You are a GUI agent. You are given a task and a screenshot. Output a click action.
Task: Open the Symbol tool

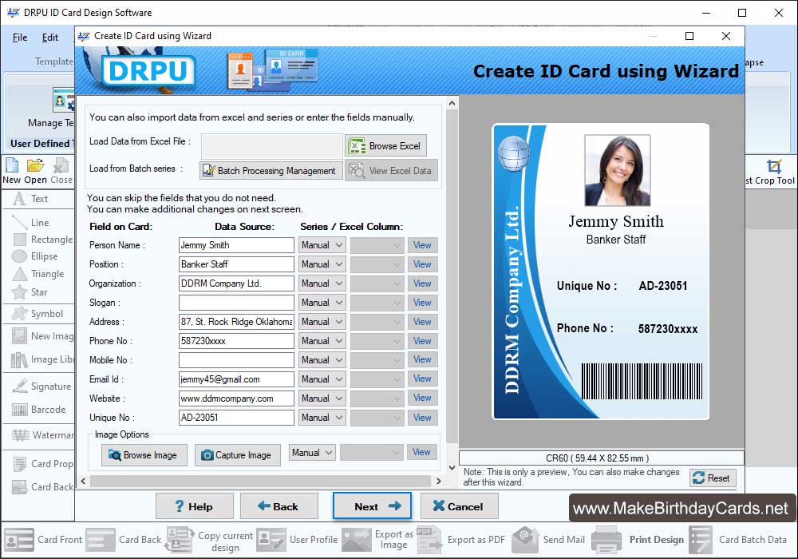[x=38, y=314]
